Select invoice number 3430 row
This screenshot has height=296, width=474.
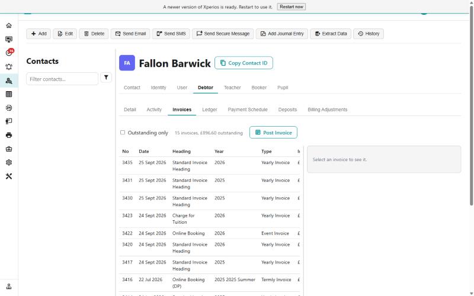210,201
